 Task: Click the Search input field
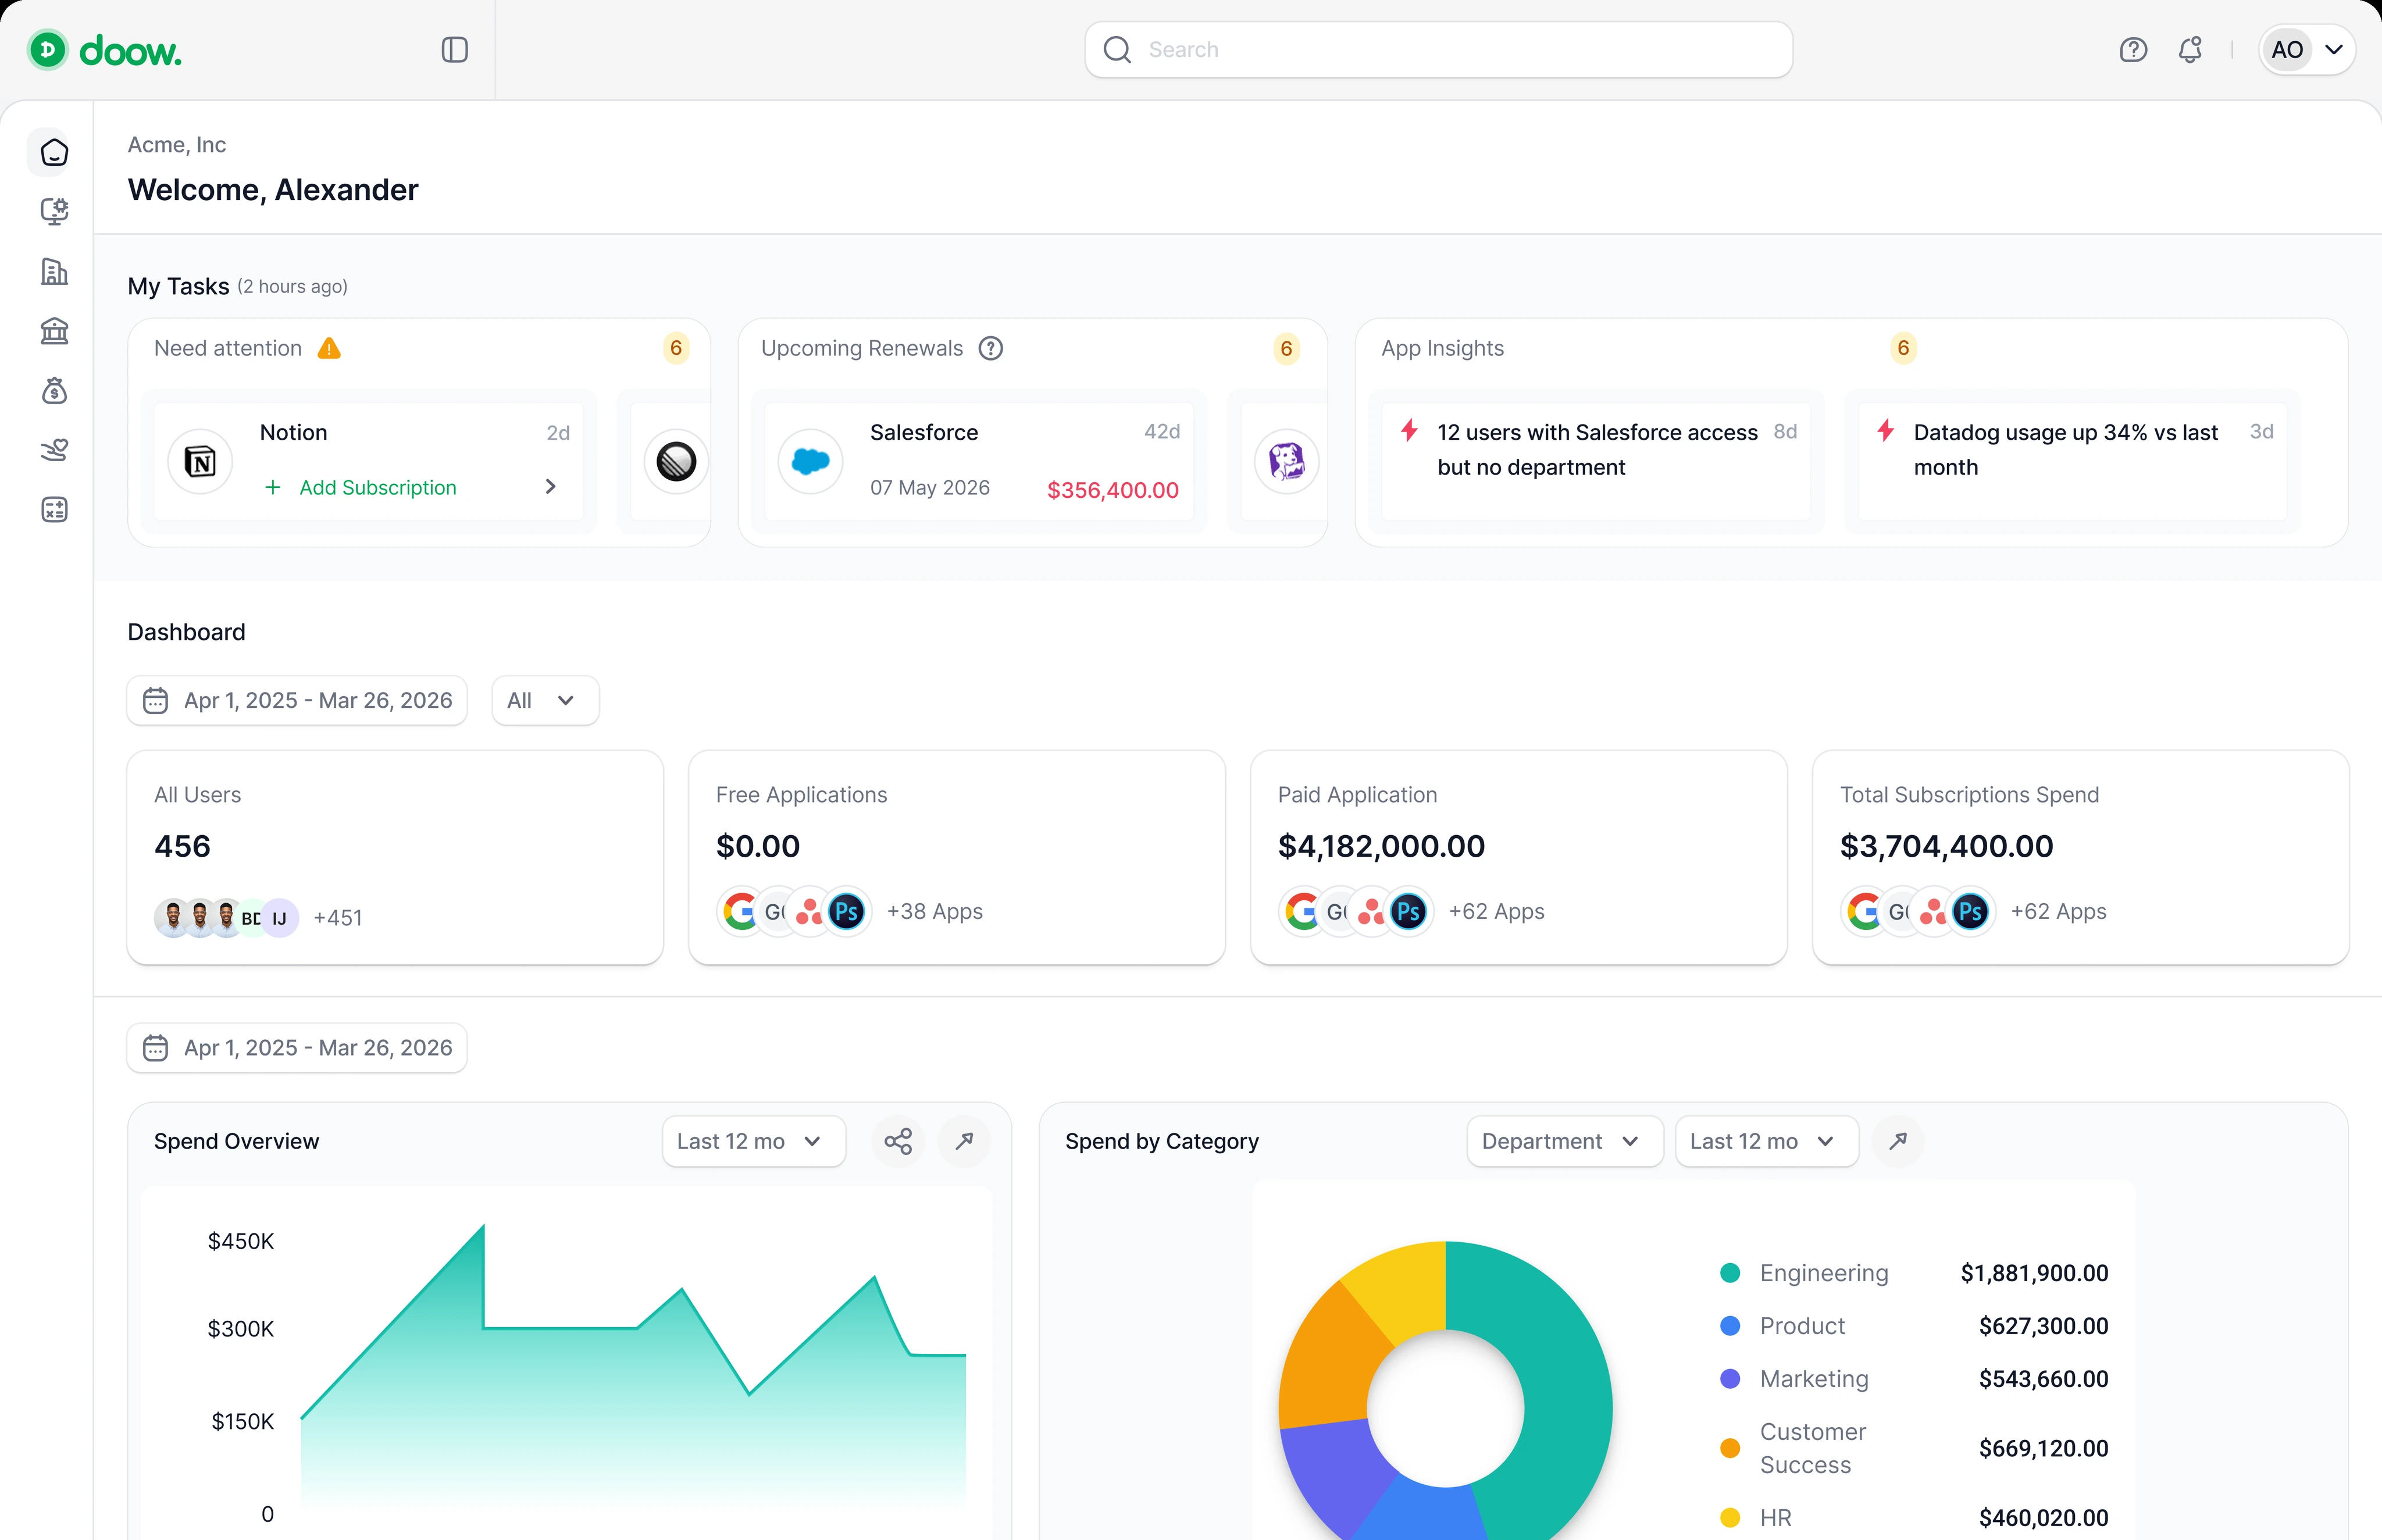1438,50
